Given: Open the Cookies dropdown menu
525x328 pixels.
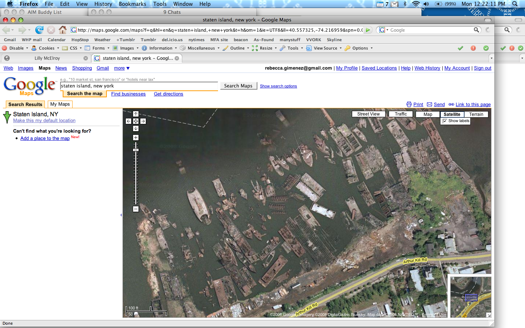Looking at the screenshot, I should point(46,48).
